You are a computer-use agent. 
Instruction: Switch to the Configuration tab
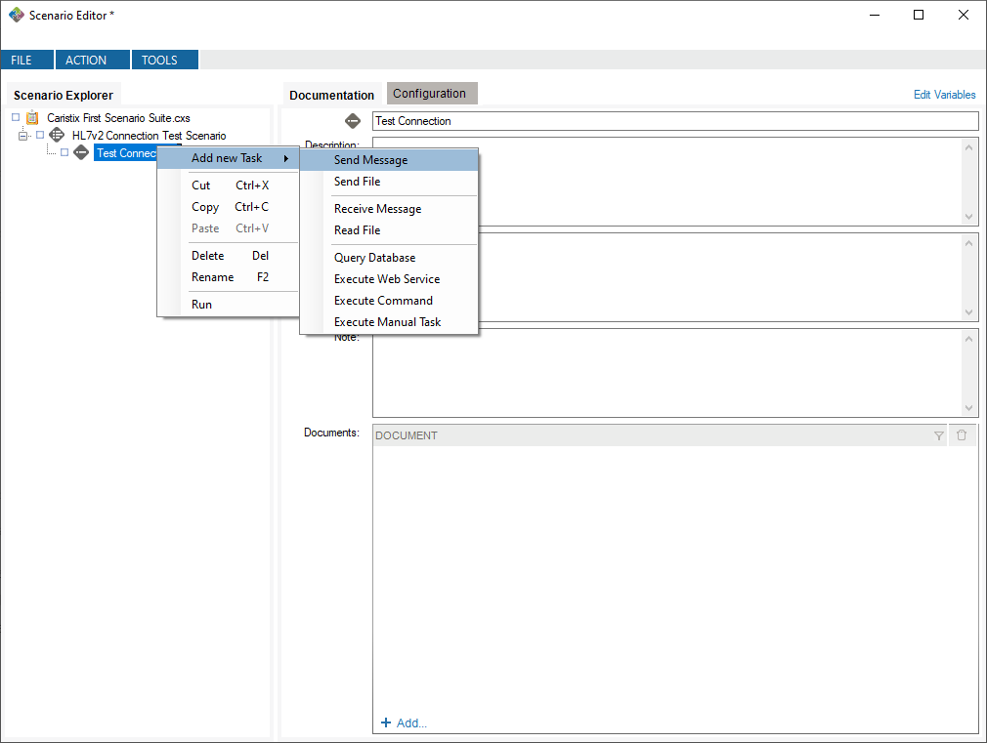[x=431, y=94]
